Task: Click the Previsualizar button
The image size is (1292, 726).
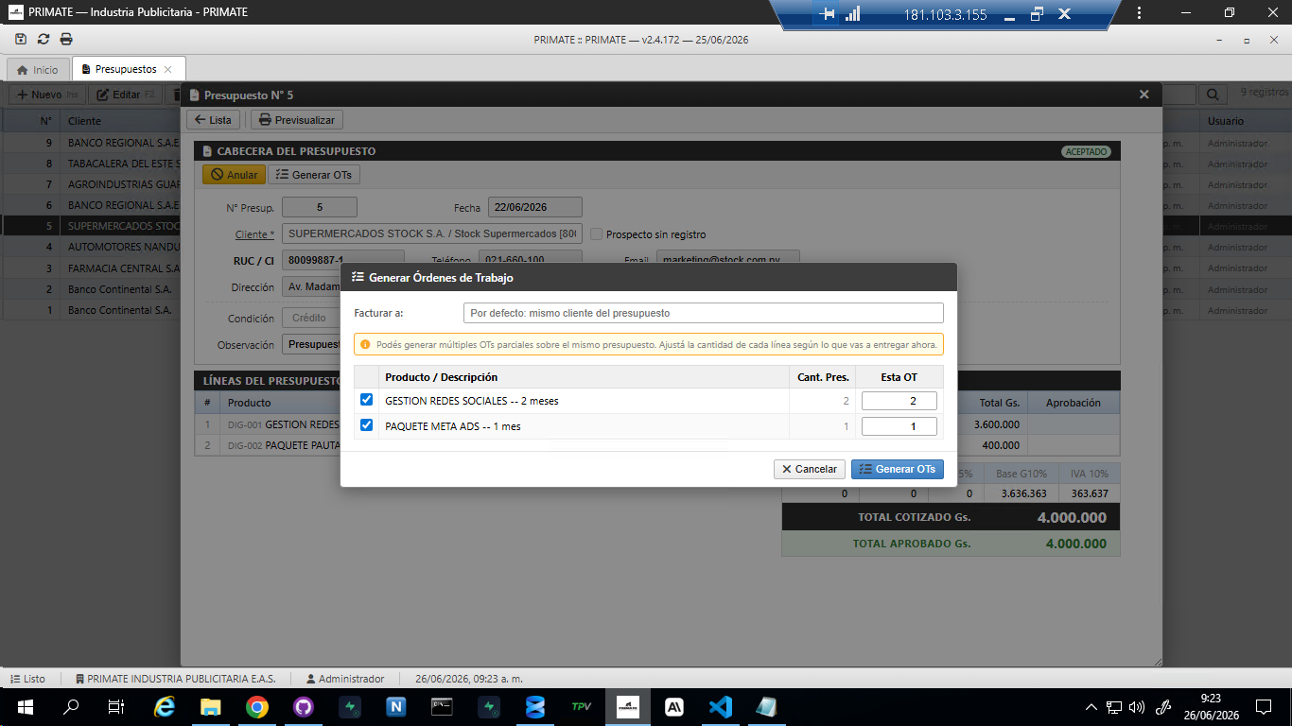Action: [297, 120]
